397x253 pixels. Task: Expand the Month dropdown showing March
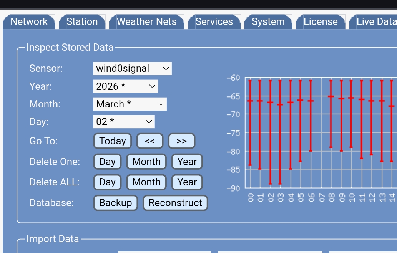[x=130, y=104]
